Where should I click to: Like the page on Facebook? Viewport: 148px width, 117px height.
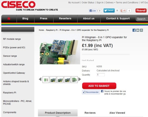click(x=93, y=11)
